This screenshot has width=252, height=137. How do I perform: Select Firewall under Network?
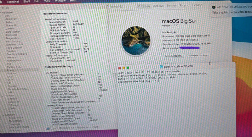point(13,99)
